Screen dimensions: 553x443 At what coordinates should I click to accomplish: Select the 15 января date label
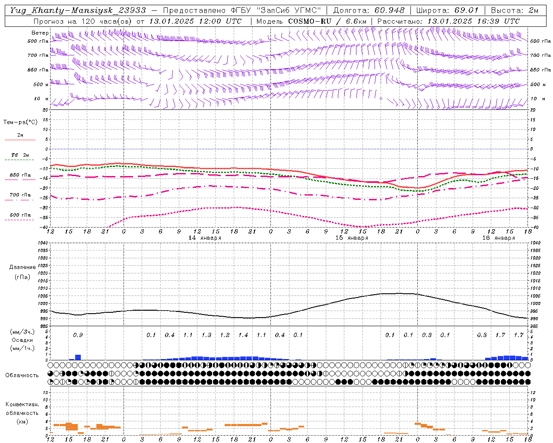352,238
